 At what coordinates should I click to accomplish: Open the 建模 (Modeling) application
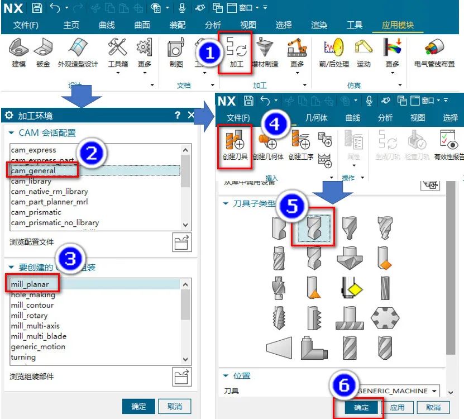click(x=18, y=53)
